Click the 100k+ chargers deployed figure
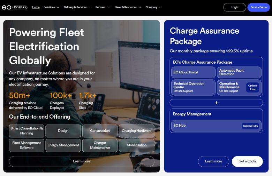The image size is (272, 176). [x=61, y=95]
